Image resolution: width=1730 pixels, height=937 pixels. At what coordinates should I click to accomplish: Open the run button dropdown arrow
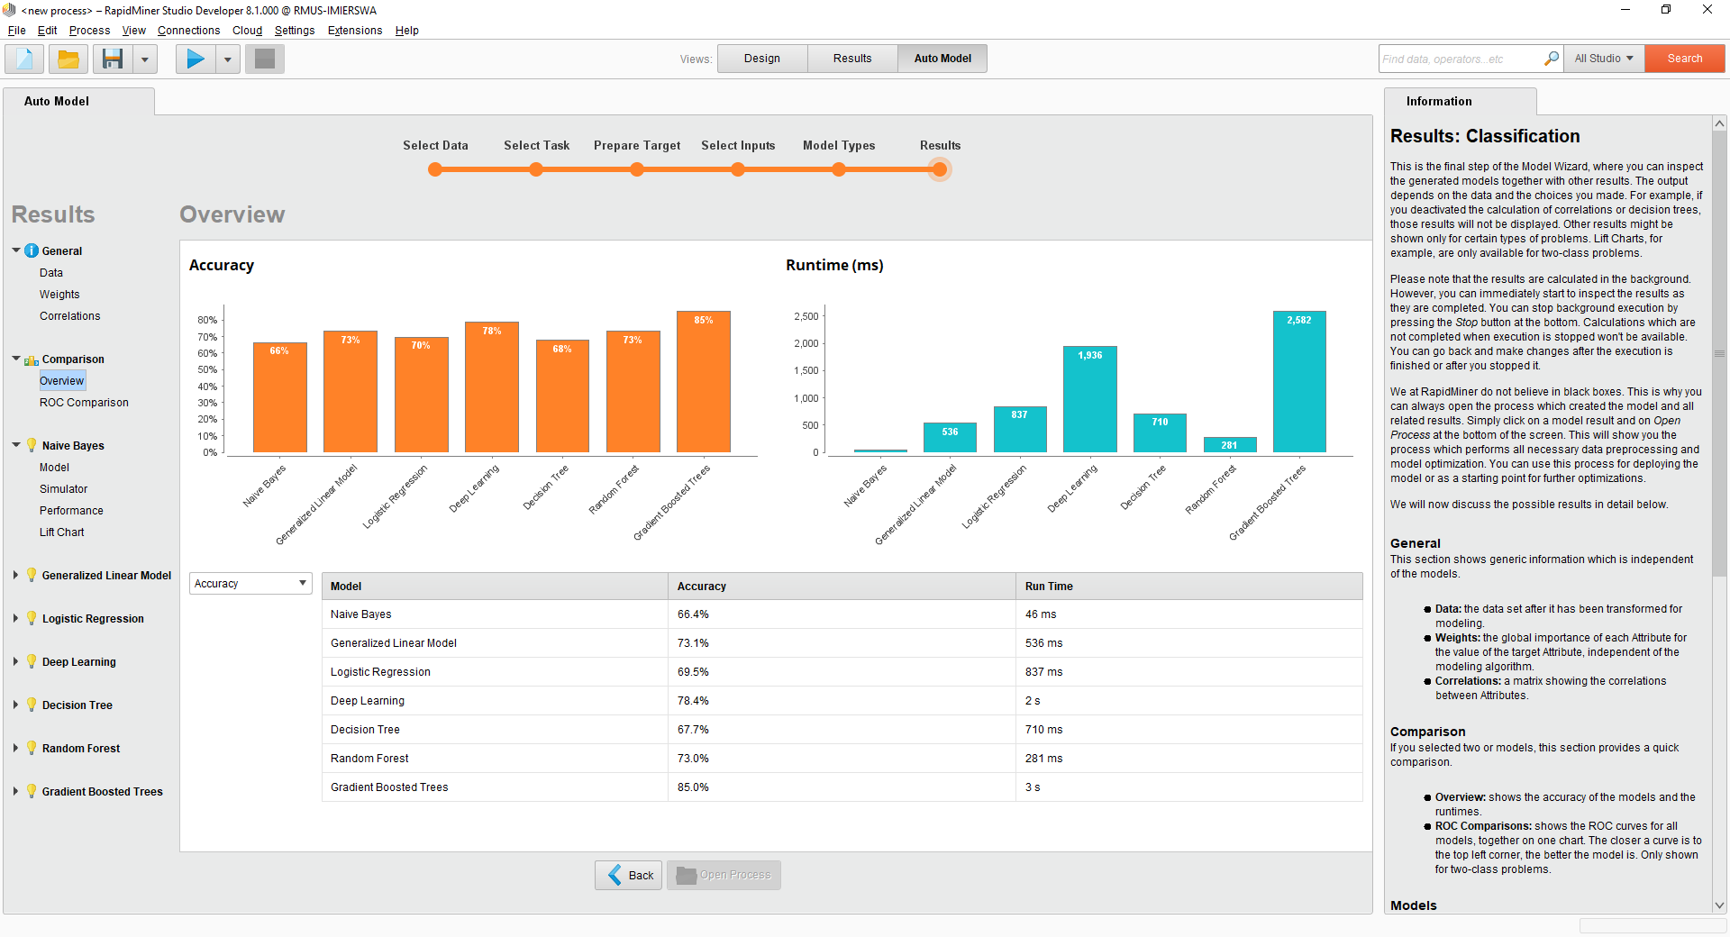[227, 59]
